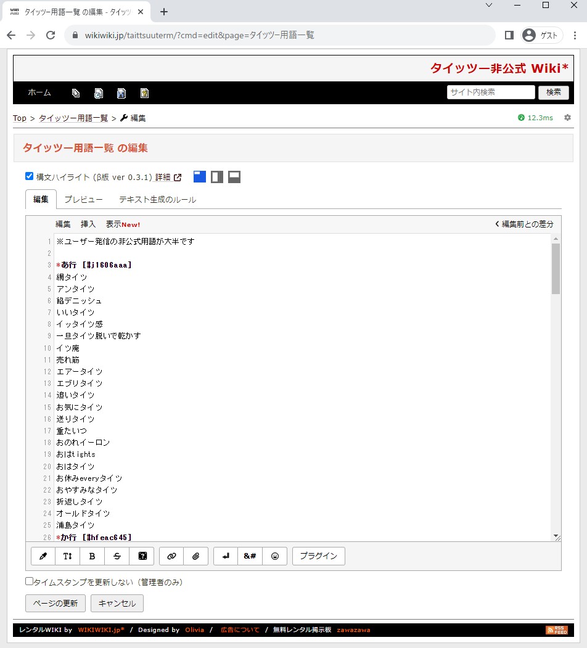Viewport: 587px width, 648px height.
Task: Click the text color eyedropper icon
Action: (x=43, y=556)
